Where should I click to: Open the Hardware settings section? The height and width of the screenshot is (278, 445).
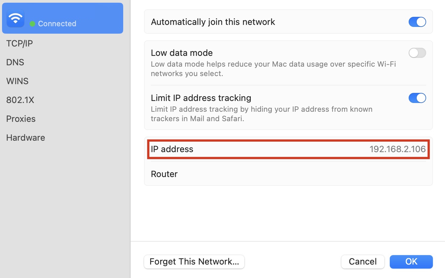pos(25,137)
